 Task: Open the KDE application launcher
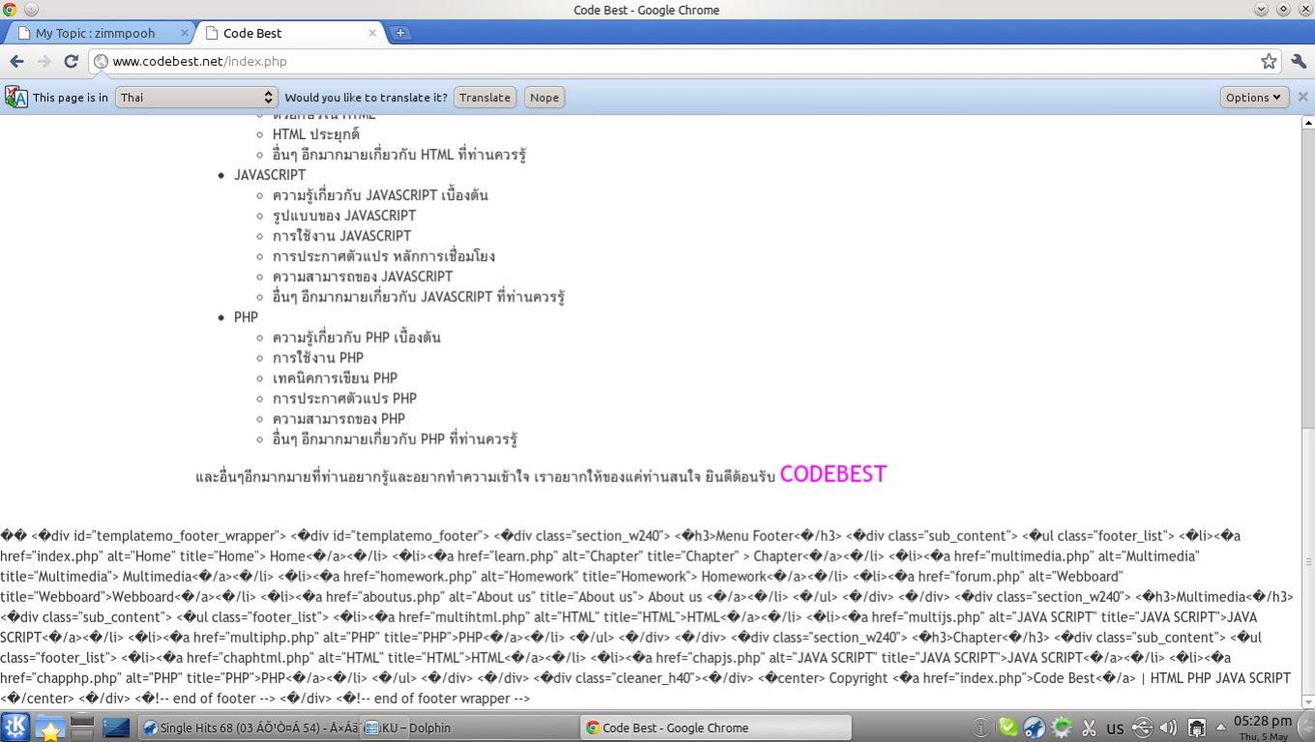pos(15,728)
